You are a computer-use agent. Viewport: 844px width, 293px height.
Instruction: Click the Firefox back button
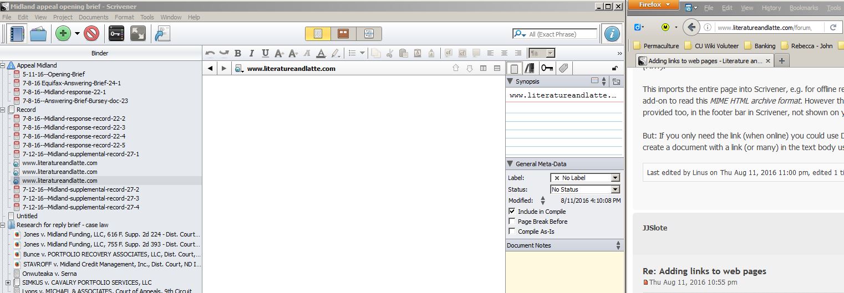pyautogui.click(x=691, y=27)
